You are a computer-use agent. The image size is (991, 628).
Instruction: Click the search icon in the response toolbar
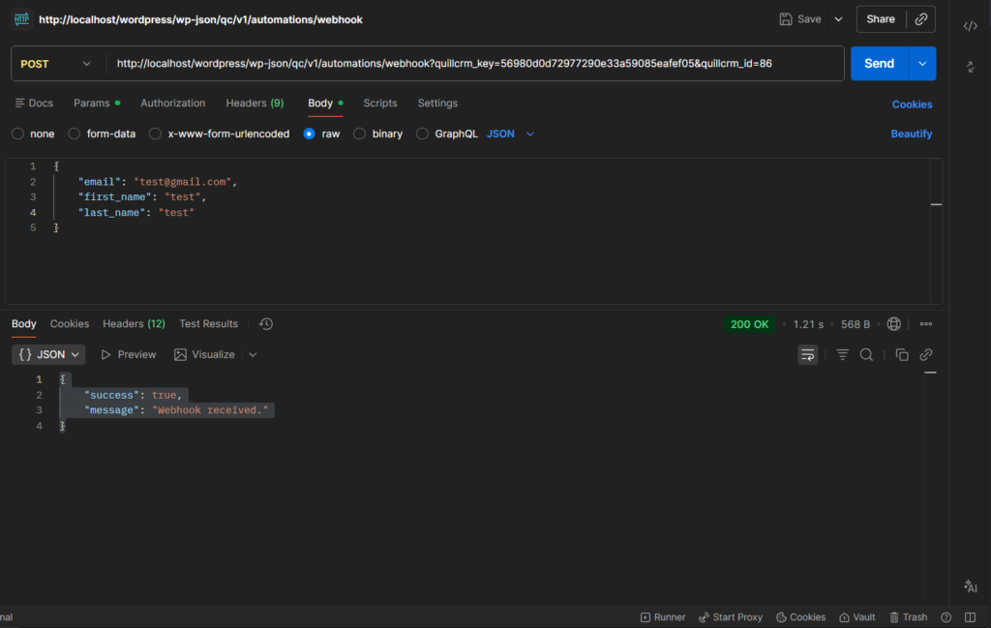[x=866, y=355]
